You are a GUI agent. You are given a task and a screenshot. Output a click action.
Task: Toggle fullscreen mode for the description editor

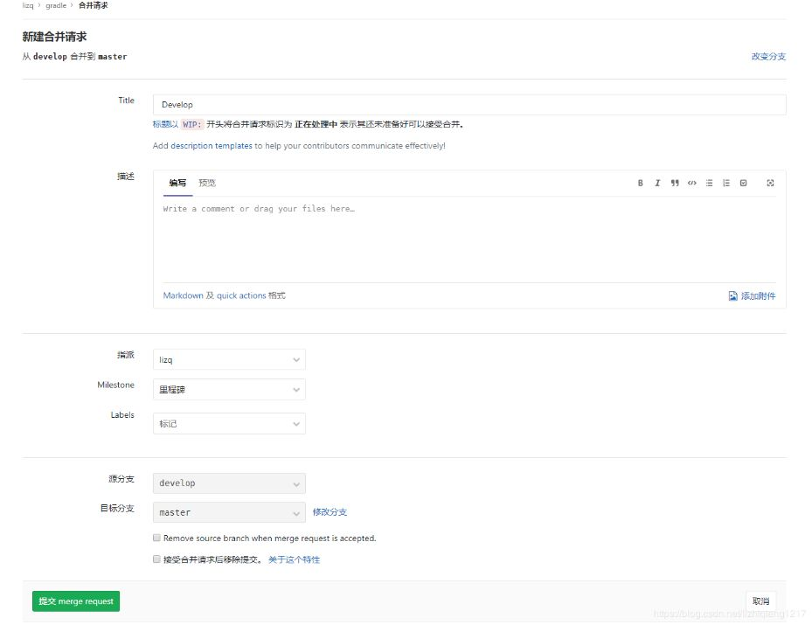click(x=771, y=183)
